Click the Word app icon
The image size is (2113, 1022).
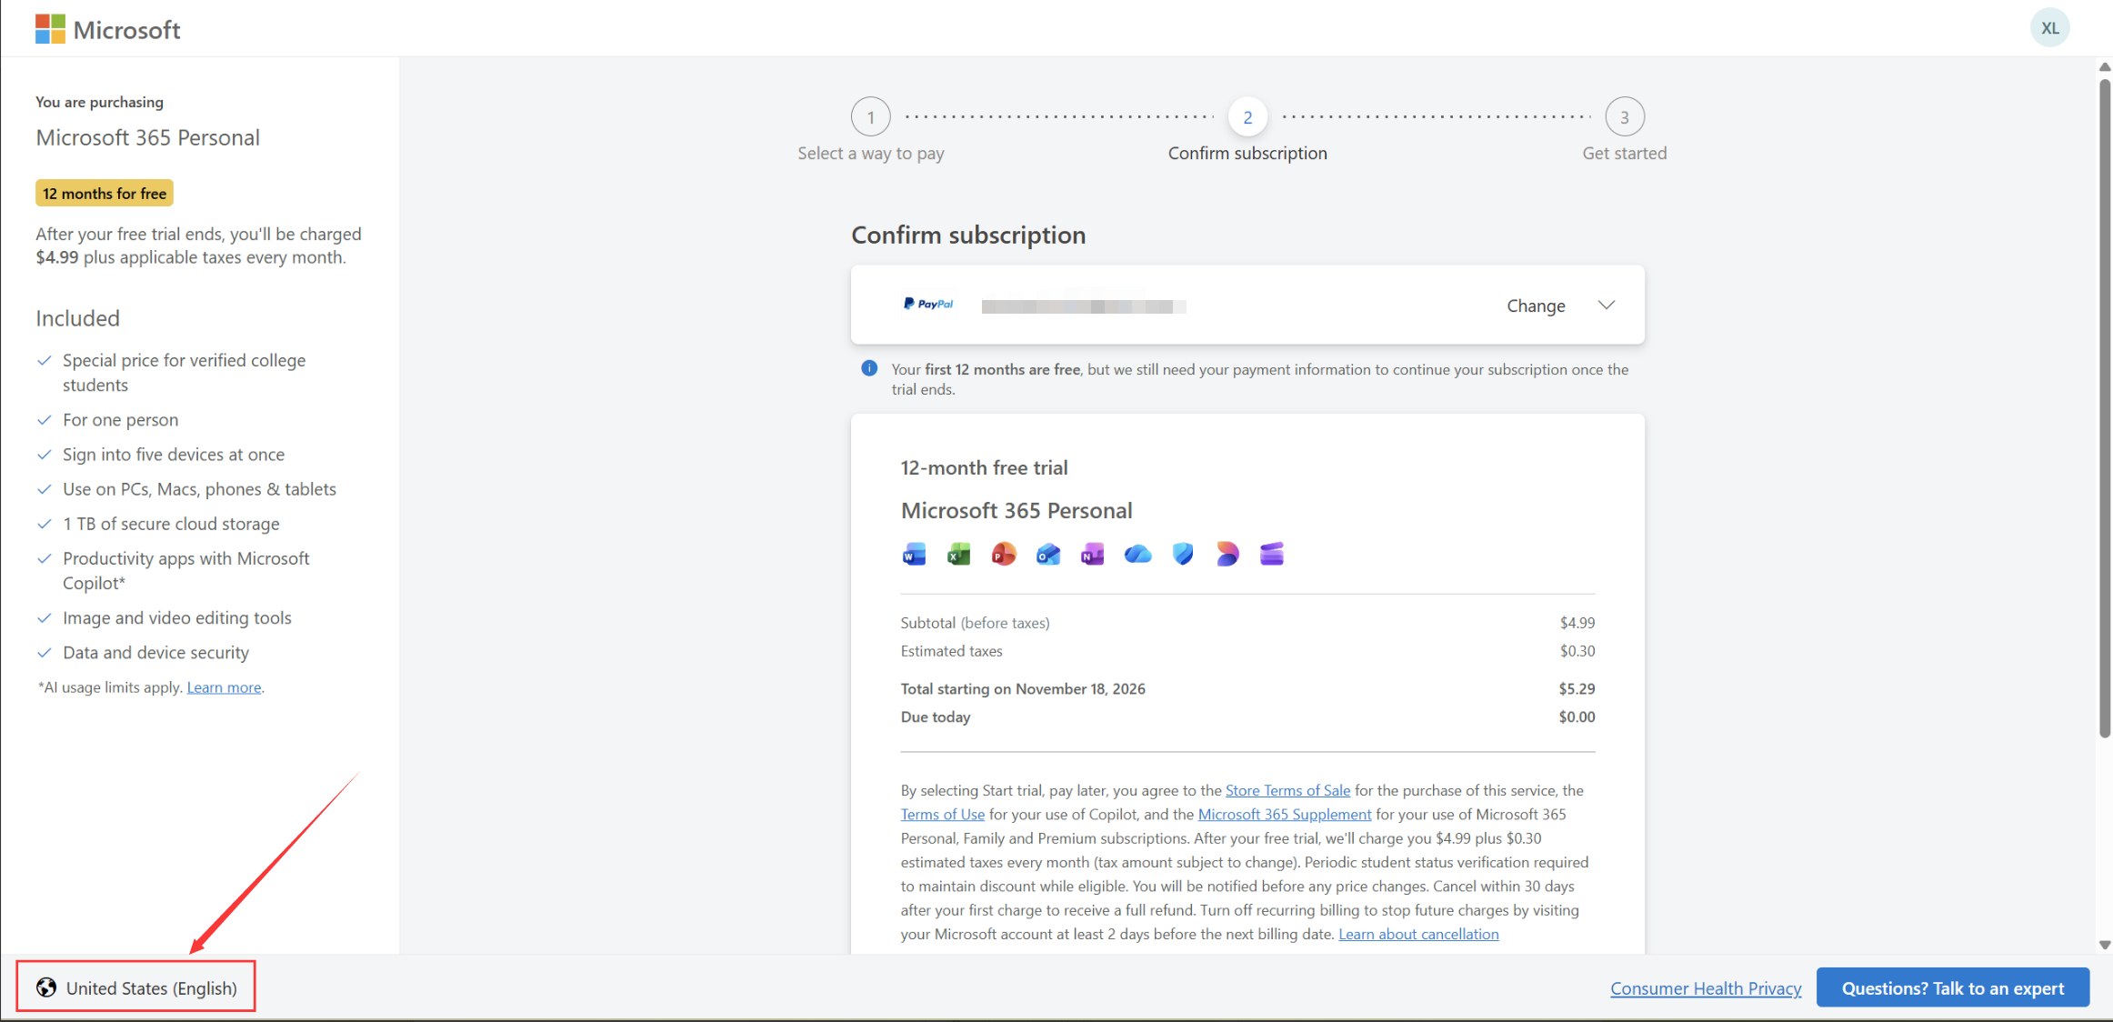914,554
